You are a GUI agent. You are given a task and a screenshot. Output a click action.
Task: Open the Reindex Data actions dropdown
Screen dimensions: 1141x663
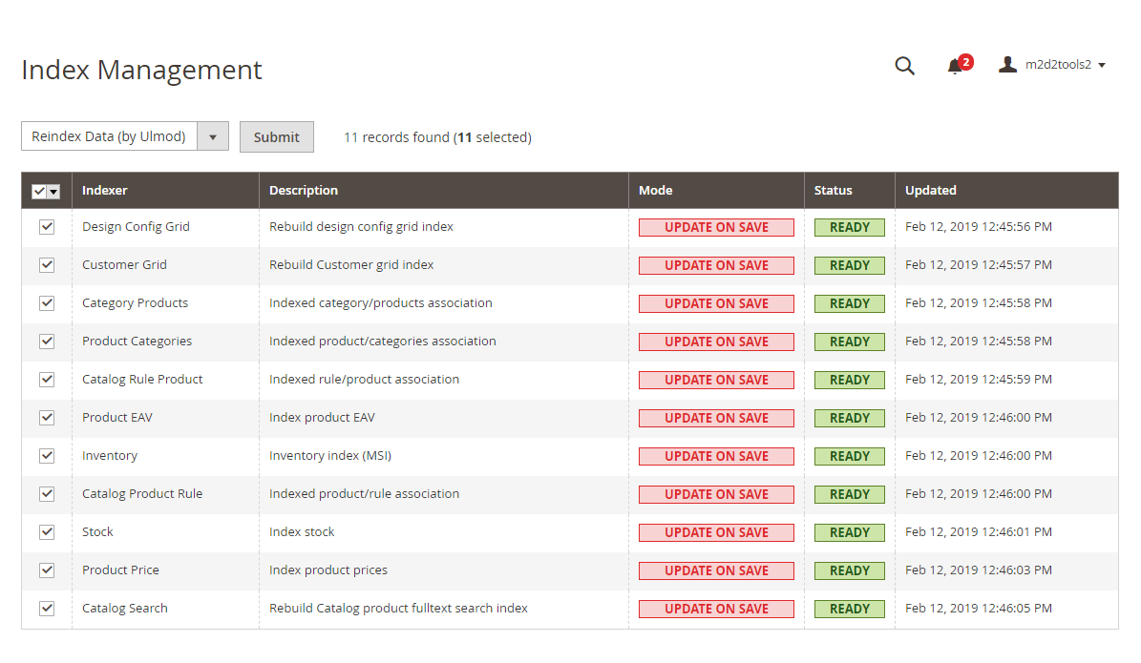click(x=125, y=136)
